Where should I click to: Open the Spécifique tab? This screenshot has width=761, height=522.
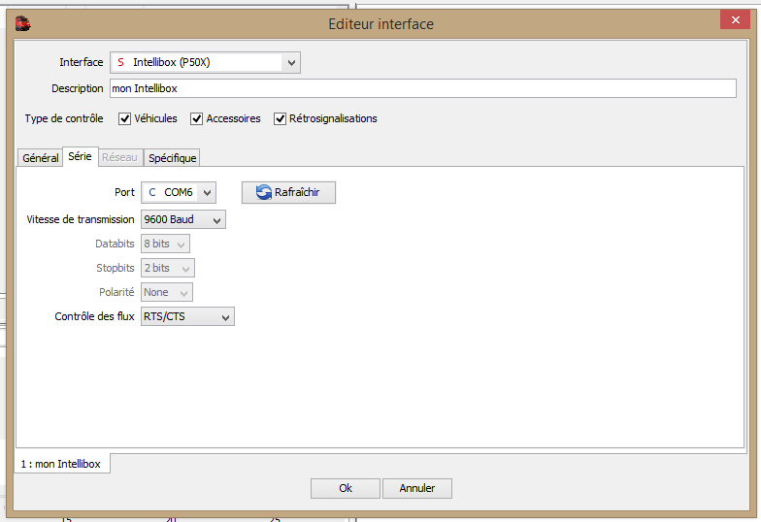(x=173, y=157)
